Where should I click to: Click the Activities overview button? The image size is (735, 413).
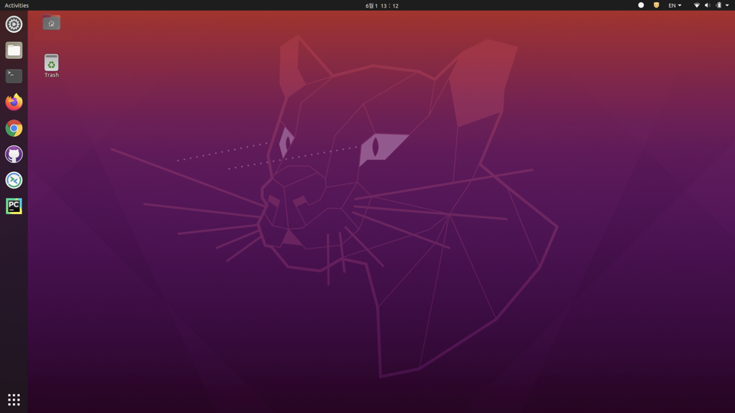[16, 5]
